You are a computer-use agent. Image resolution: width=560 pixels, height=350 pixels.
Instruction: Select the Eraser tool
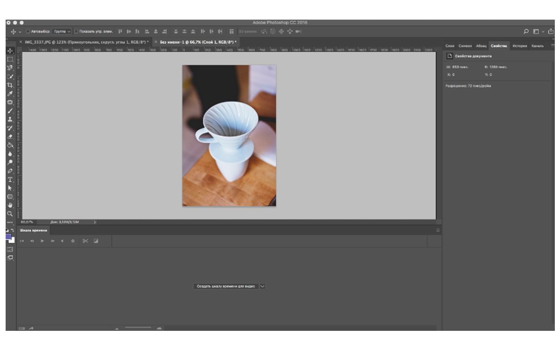[10, 137]
